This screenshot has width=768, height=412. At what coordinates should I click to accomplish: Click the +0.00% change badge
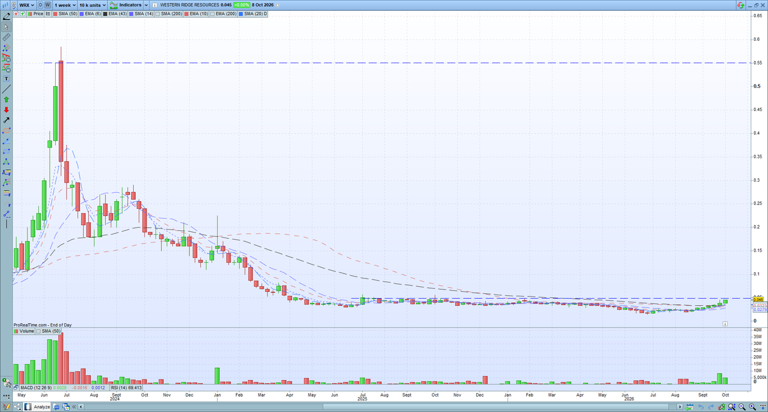pos(241,5)
